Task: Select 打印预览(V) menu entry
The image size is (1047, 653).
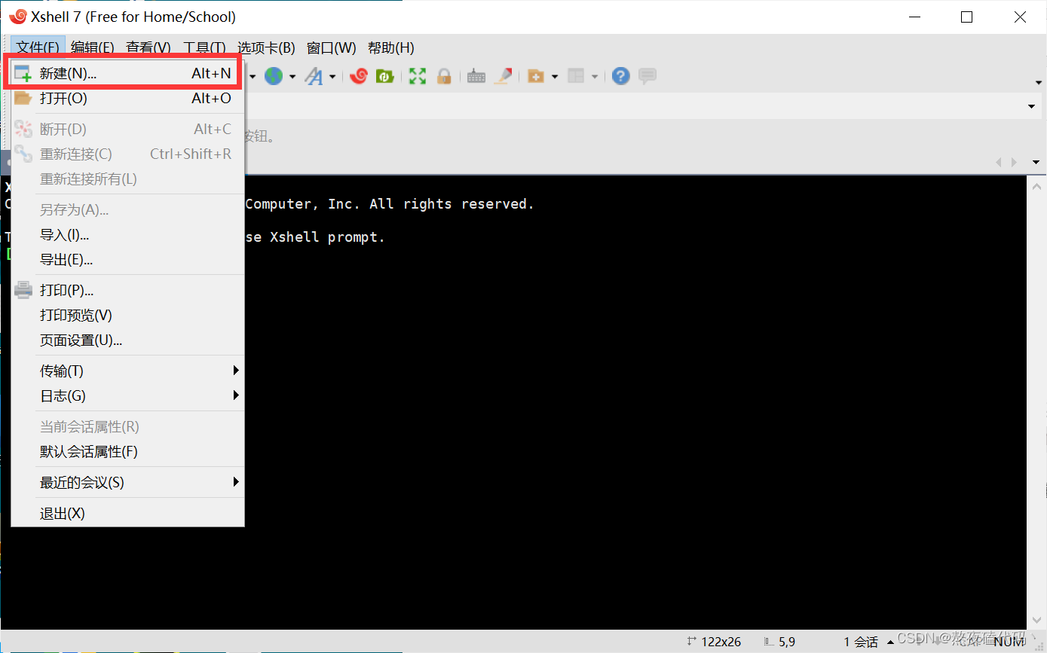Action: click(127, 315)
